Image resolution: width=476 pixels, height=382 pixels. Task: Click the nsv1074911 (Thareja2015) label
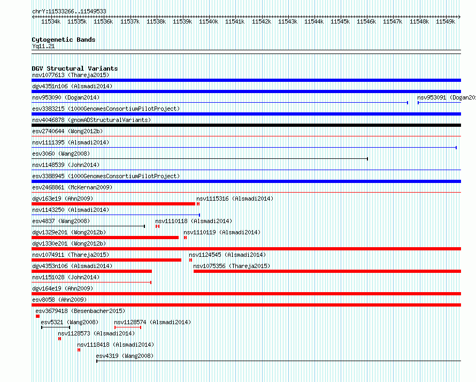[71, 255]
